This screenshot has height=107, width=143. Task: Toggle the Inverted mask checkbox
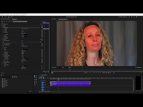22,33
